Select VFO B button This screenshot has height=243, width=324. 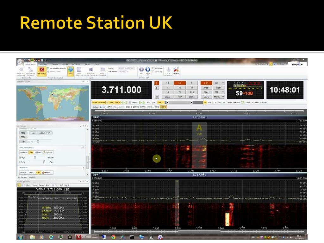(157, 88)
